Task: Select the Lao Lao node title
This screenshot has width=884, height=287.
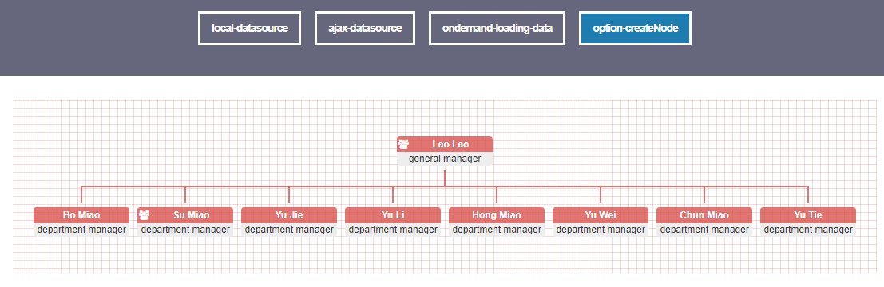Action: [445, 144]
